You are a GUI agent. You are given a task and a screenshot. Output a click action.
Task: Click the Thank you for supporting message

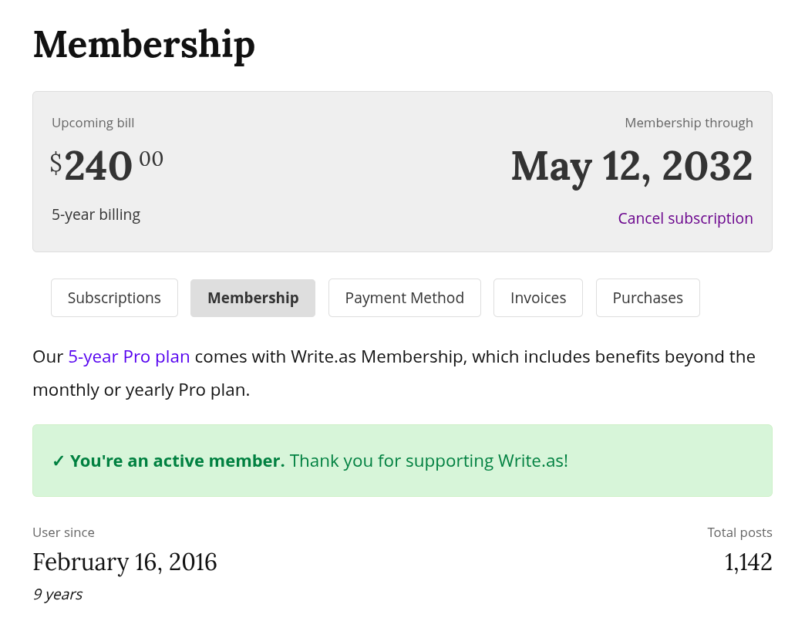429,461
